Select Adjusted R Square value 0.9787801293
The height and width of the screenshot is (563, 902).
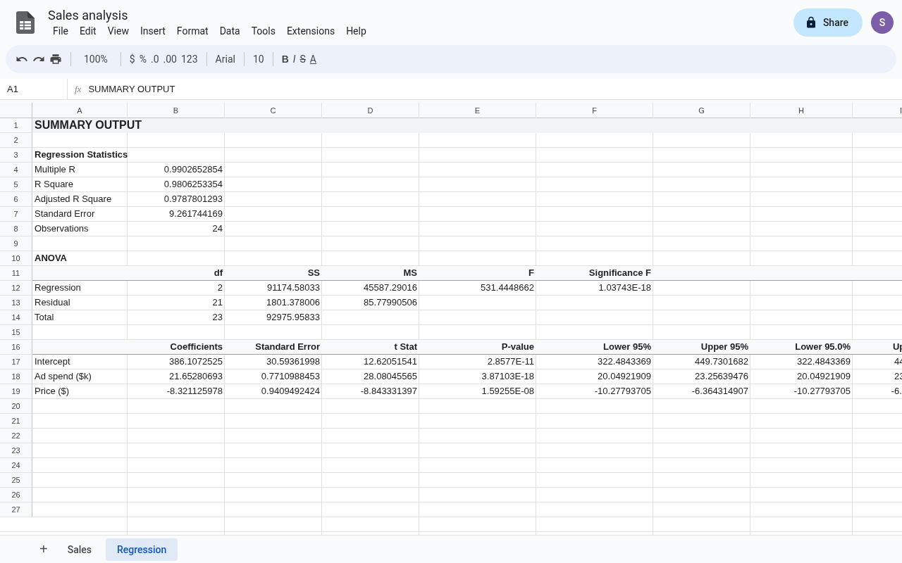pyautogui.click(x=176, y=199)
